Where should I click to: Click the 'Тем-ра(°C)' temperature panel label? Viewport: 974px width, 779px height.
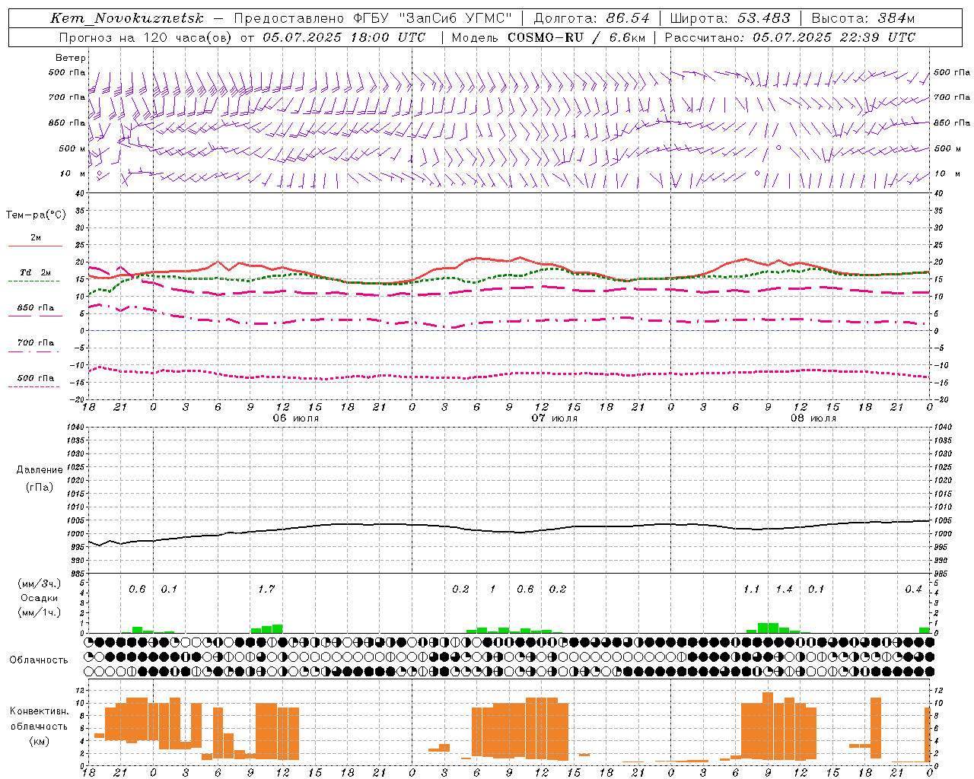tap(36, 215)
